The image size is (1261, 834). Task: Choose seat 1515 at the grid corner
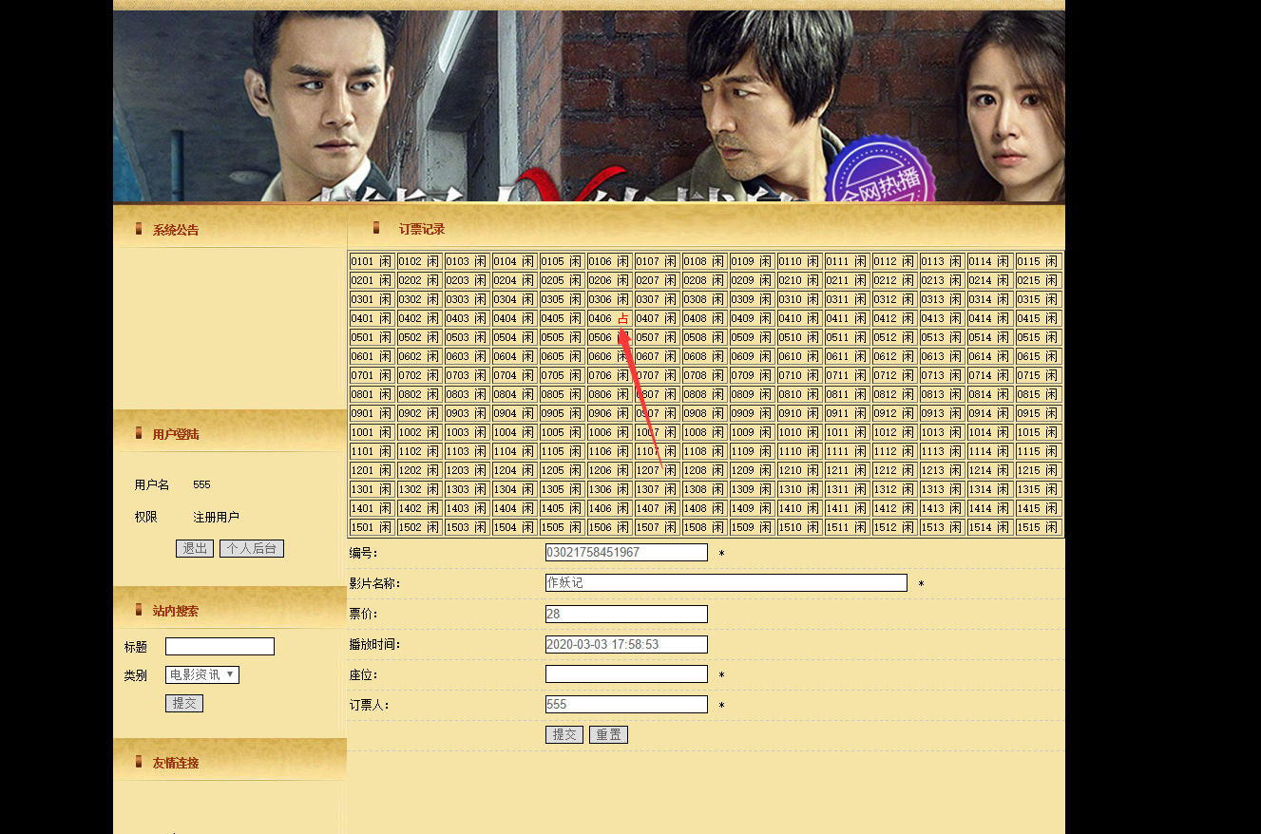[x=1038, y=527]
